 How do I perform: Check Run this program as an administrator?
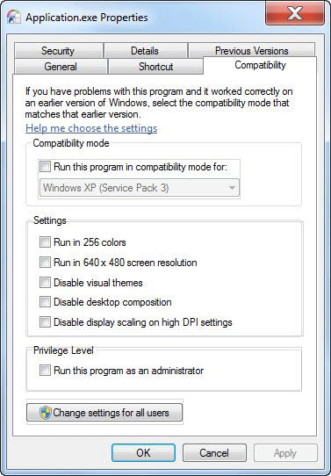tap(45, 371)
